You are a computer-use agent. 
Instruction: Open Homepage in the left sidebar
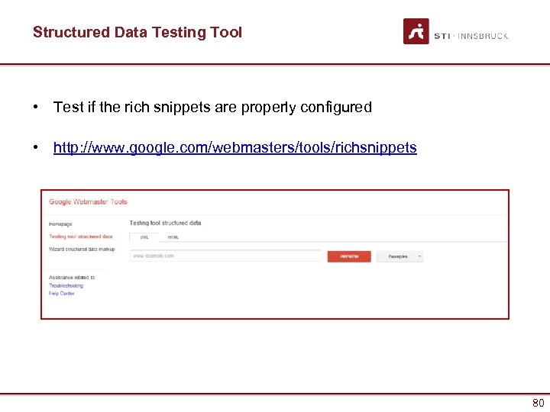tap(60, 224)
